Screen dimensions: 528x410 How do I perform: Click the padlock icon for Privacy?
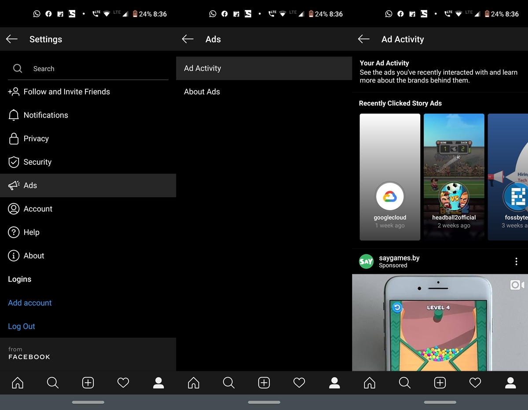click(x=14, y=138)
